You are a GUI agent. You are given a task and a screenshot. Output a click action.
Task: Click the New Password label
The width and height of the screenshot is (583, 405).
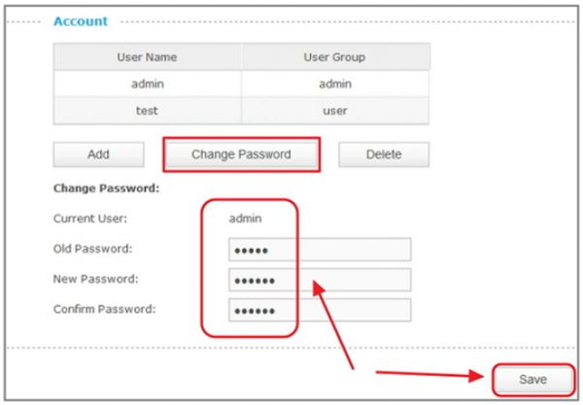[x=94, y=280]
